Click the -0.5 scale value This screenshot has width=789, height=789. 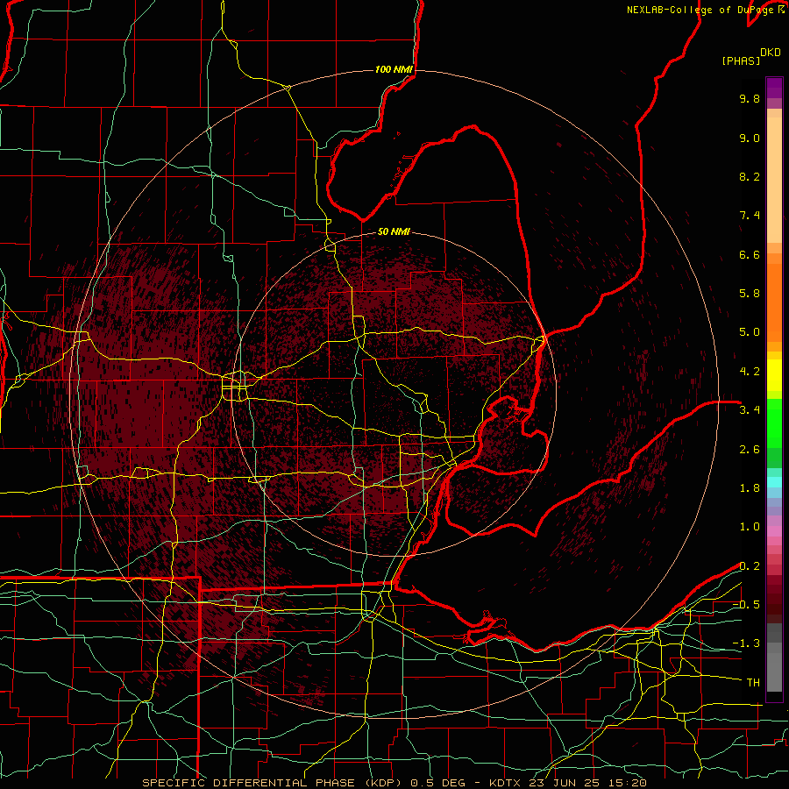(x=746, y=605)
